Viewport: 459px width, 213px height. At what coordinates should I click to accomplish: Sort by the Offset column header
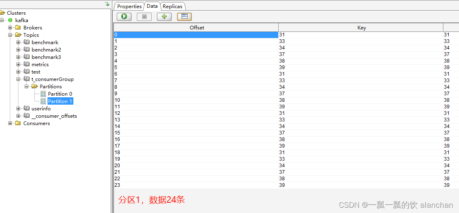(x=196, y=28)
